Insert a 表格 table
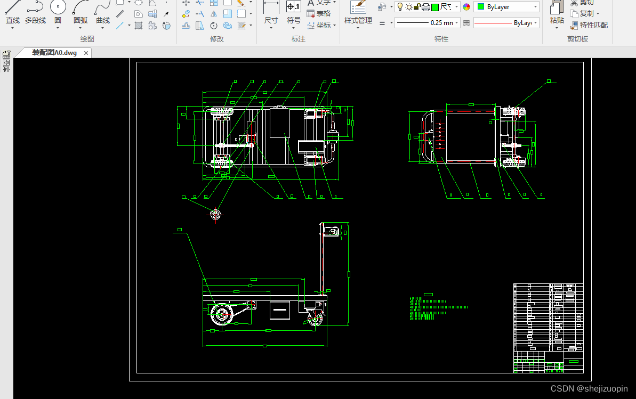The height and width of the screenshot is (399, 636). pos(319,14)
